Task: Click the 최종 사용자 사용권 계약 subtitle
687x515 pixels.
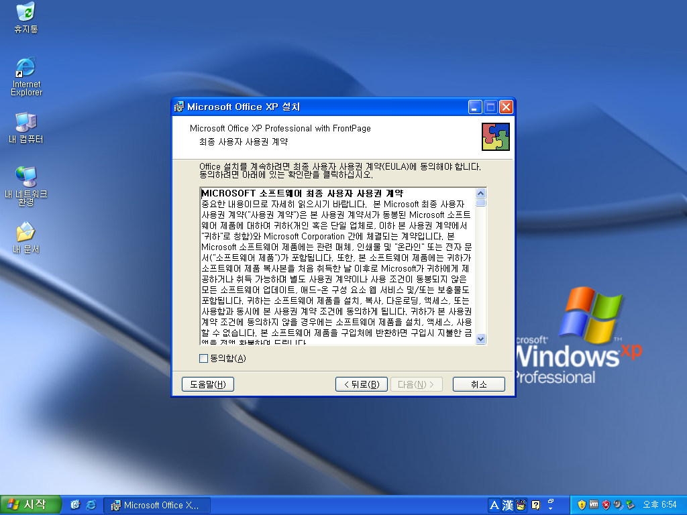Action: coord(244,142)
